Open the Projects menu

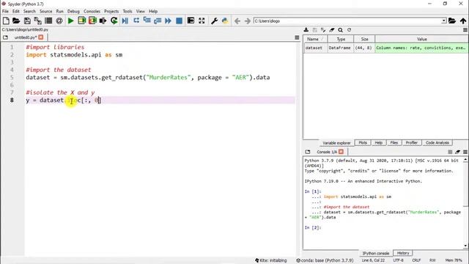111,11
